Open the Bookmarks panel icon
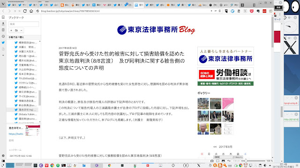Viewport: 300px width, 168px height. (x=3, y=17)
